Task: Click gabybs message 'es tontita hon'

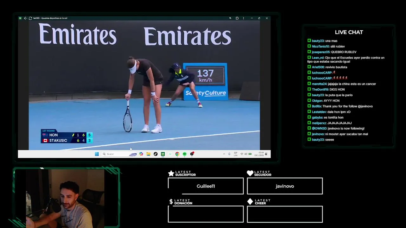Action: [325, 117]
